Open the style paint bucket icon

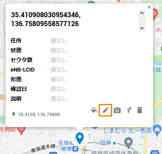coord(94,110)
